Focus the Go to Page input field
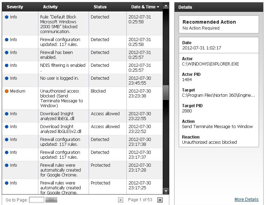This screenshot has width=266, height=205. [x=37, y=200]
